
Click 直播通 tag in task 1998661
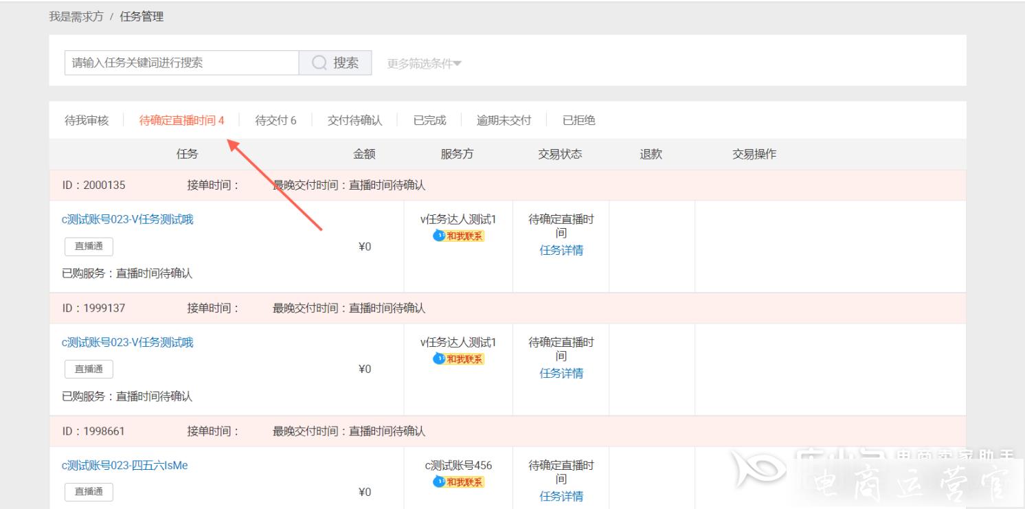[89, 492]
